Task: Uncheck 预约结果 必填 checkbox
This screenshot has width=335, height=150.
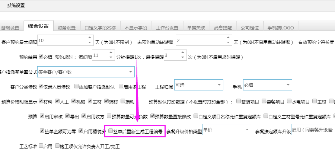Action: [x=41, y=57]
